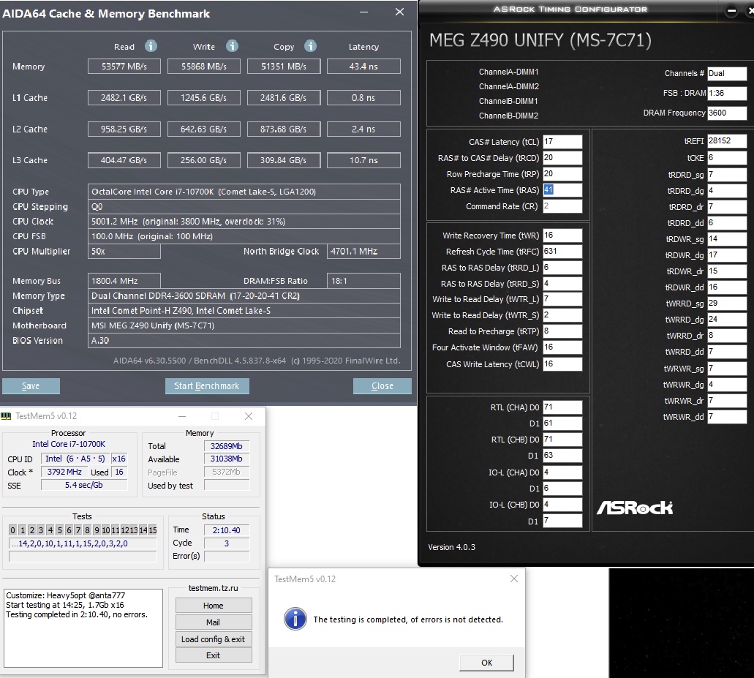Image resolution: width=754 pixels, height=678 pixels.
Task: Select the Write Recovery Time (tWR) field
Action: (562, 235)
